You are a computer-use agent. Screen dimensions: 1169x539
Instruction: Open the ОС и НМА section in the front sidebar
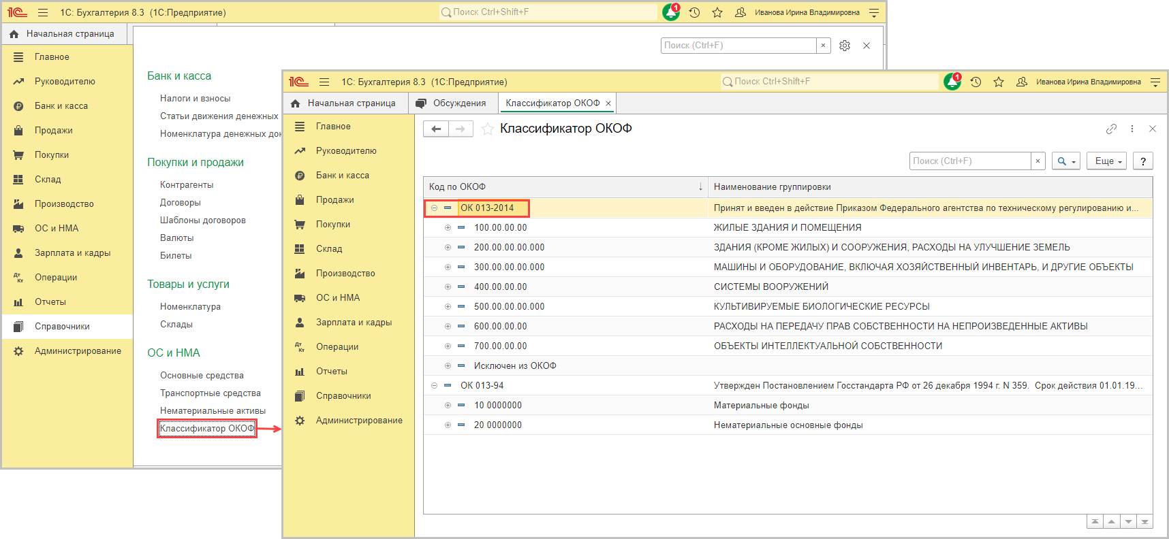(x=337, y=298)
